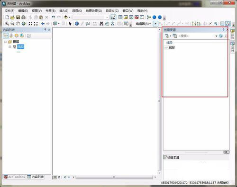Open the 书签(B) menu
This screenshot has height=187, width=237.
(51, 11)
